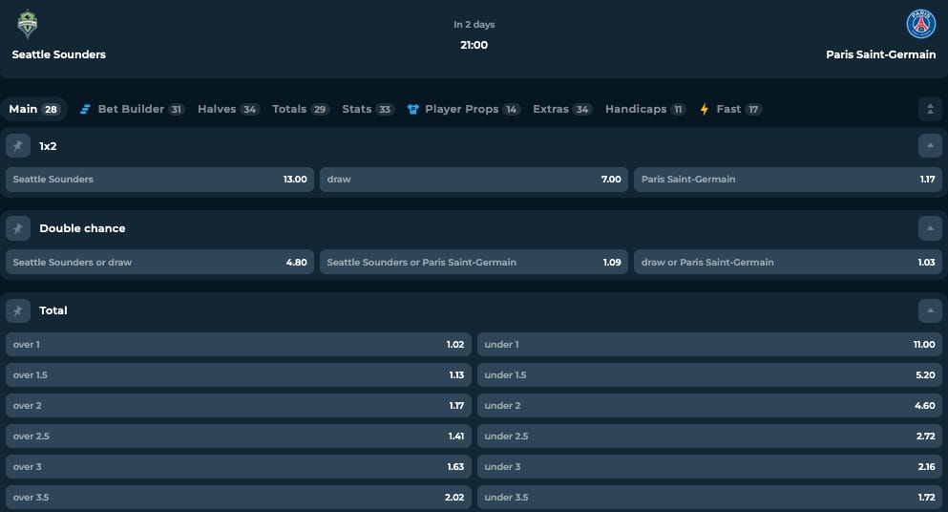The image size is (948, 512).
Task: Pin the 1x2 market
Action: 18,146
